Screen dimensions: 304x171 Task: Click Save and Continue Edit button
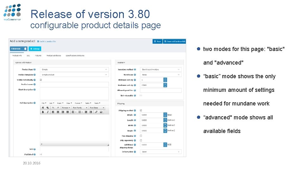point(174,41)
